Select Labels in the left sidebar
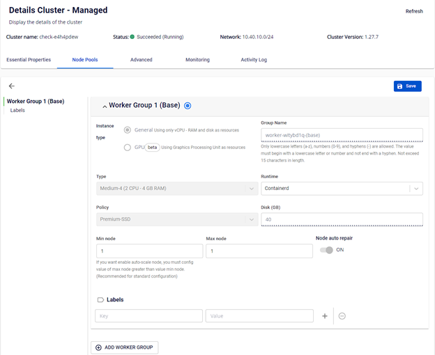Image resolution: width=435 pixels, height=355 pixels. (17, 111)
